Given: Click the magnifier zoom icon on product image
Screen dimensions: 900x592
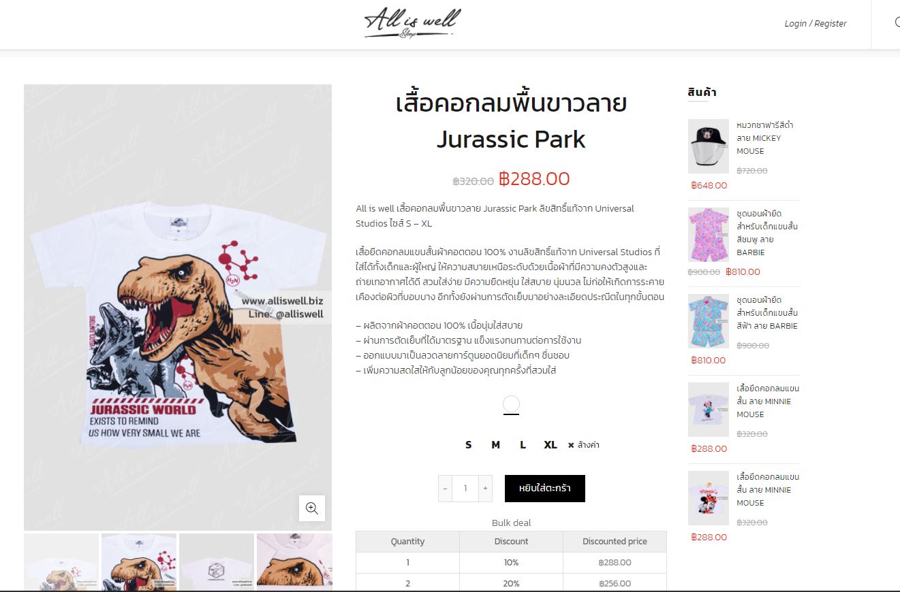Looking at the screenshot, I should pos(312,508).
